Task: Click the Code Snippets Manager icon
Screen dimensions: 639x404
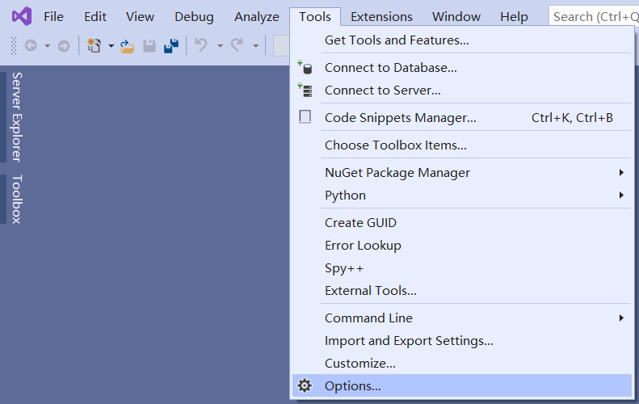Action: coord(305,117)
